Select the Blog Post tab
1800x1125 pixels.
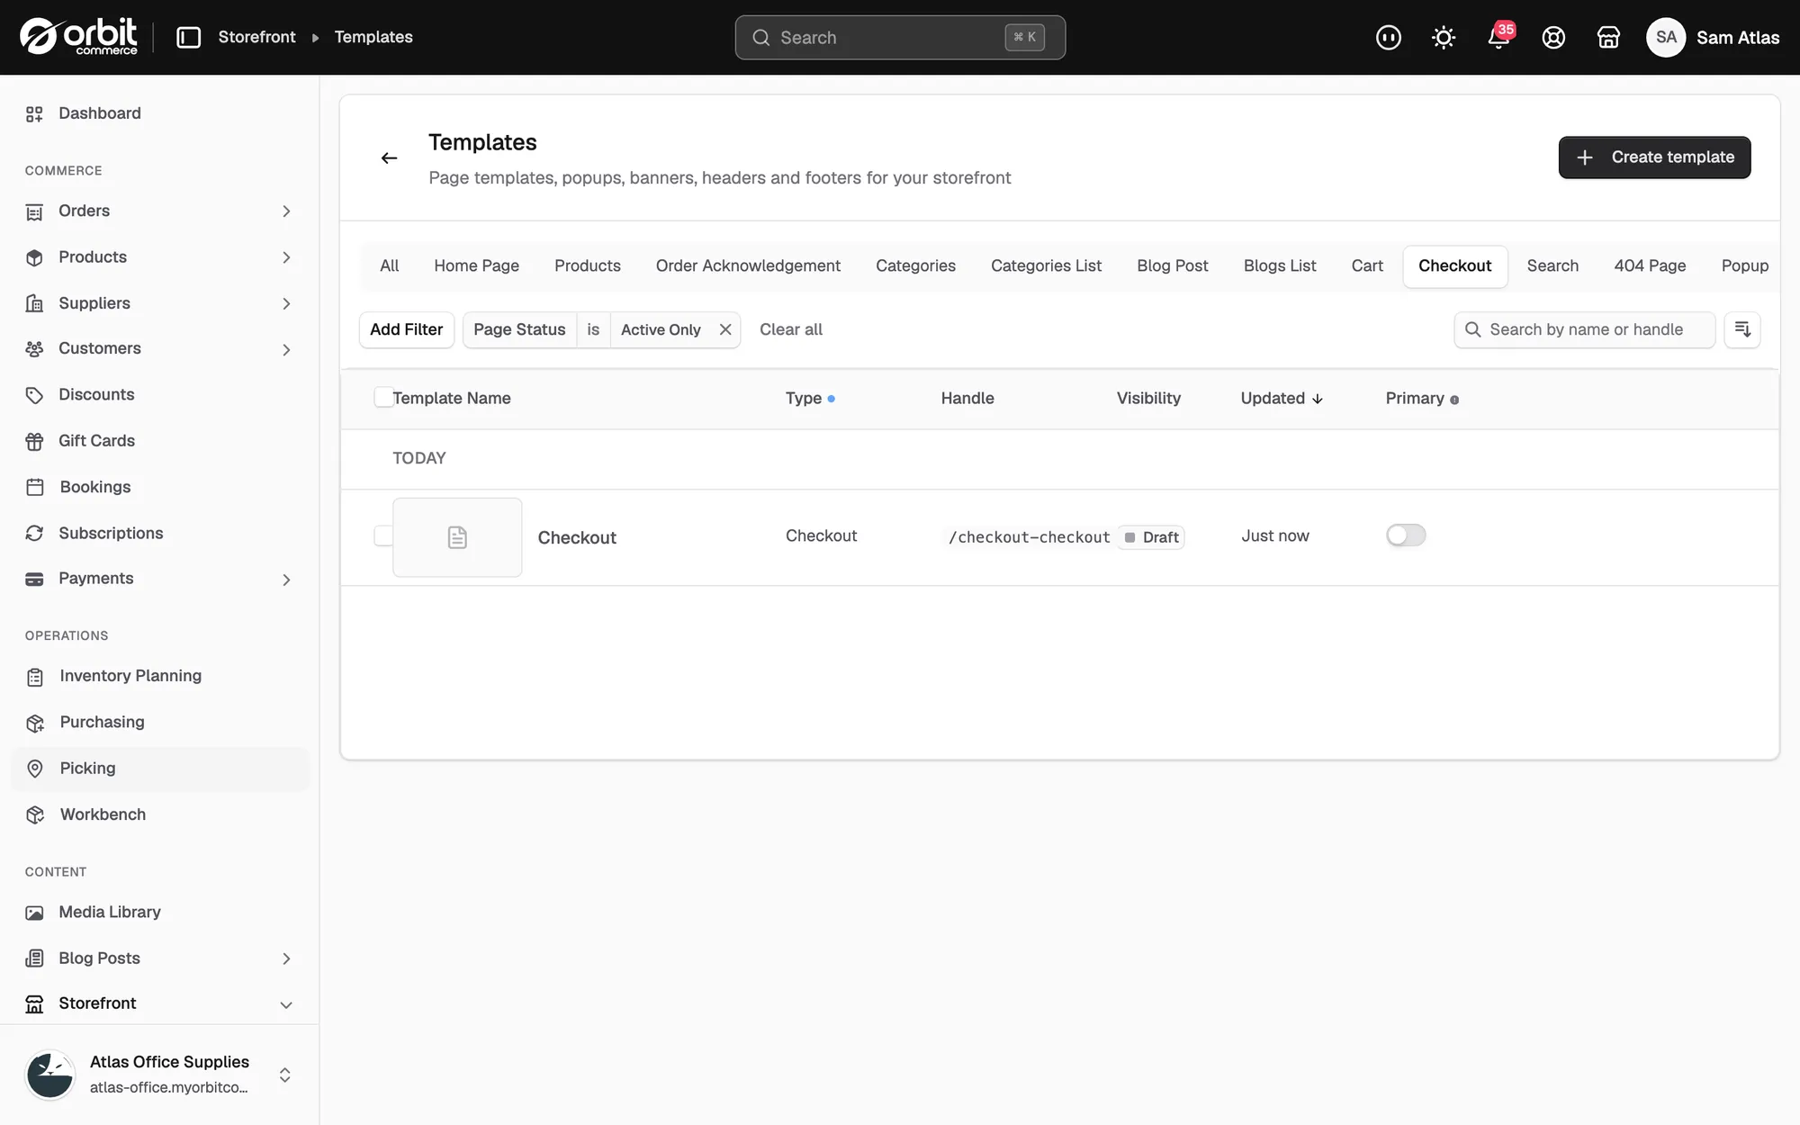pos(1172,266)
